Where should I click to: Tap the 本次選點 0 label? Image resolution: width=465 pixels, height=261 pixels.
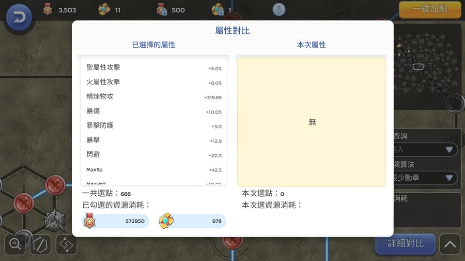coord(263,193)
